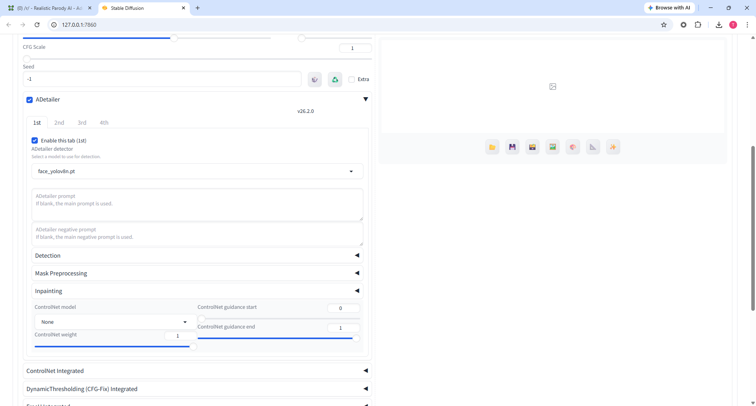Click the ADetailer prompt text area
The height and width of the screenshot is (406, 756).
(197, 205)
